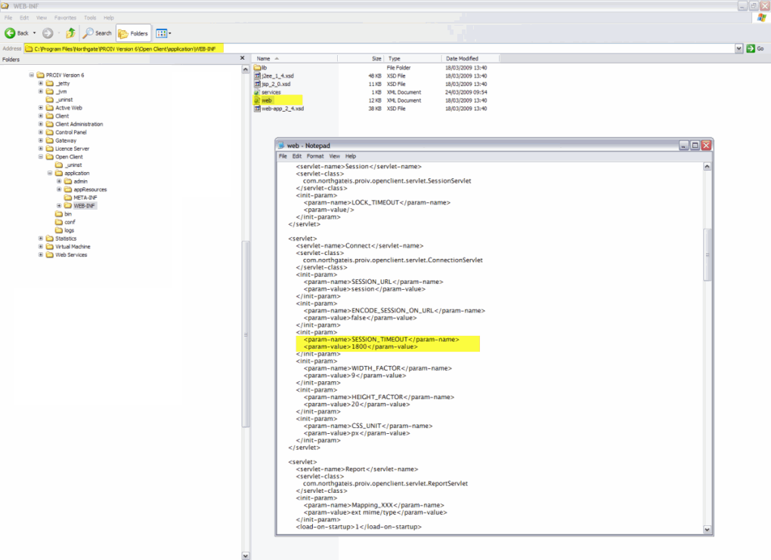771x560 pixels.
Task: Toggle the Folders pane button
Action: (133, 33)
